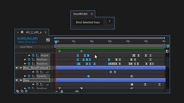Click the work area end handle

165,46
